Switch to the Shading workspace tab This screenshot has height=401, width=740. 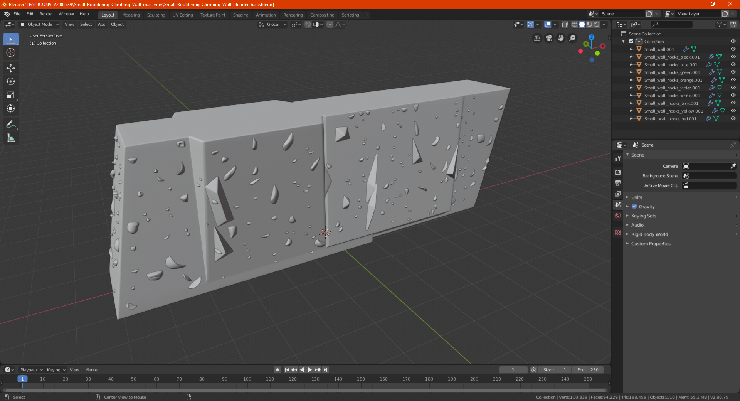pos(240,15)
